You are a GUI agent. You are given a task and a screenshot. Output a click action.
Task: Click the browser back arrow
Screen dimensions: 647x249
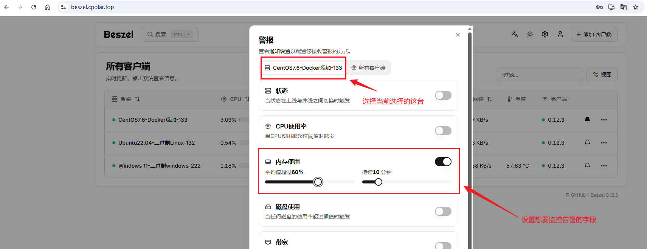[6, 7]
